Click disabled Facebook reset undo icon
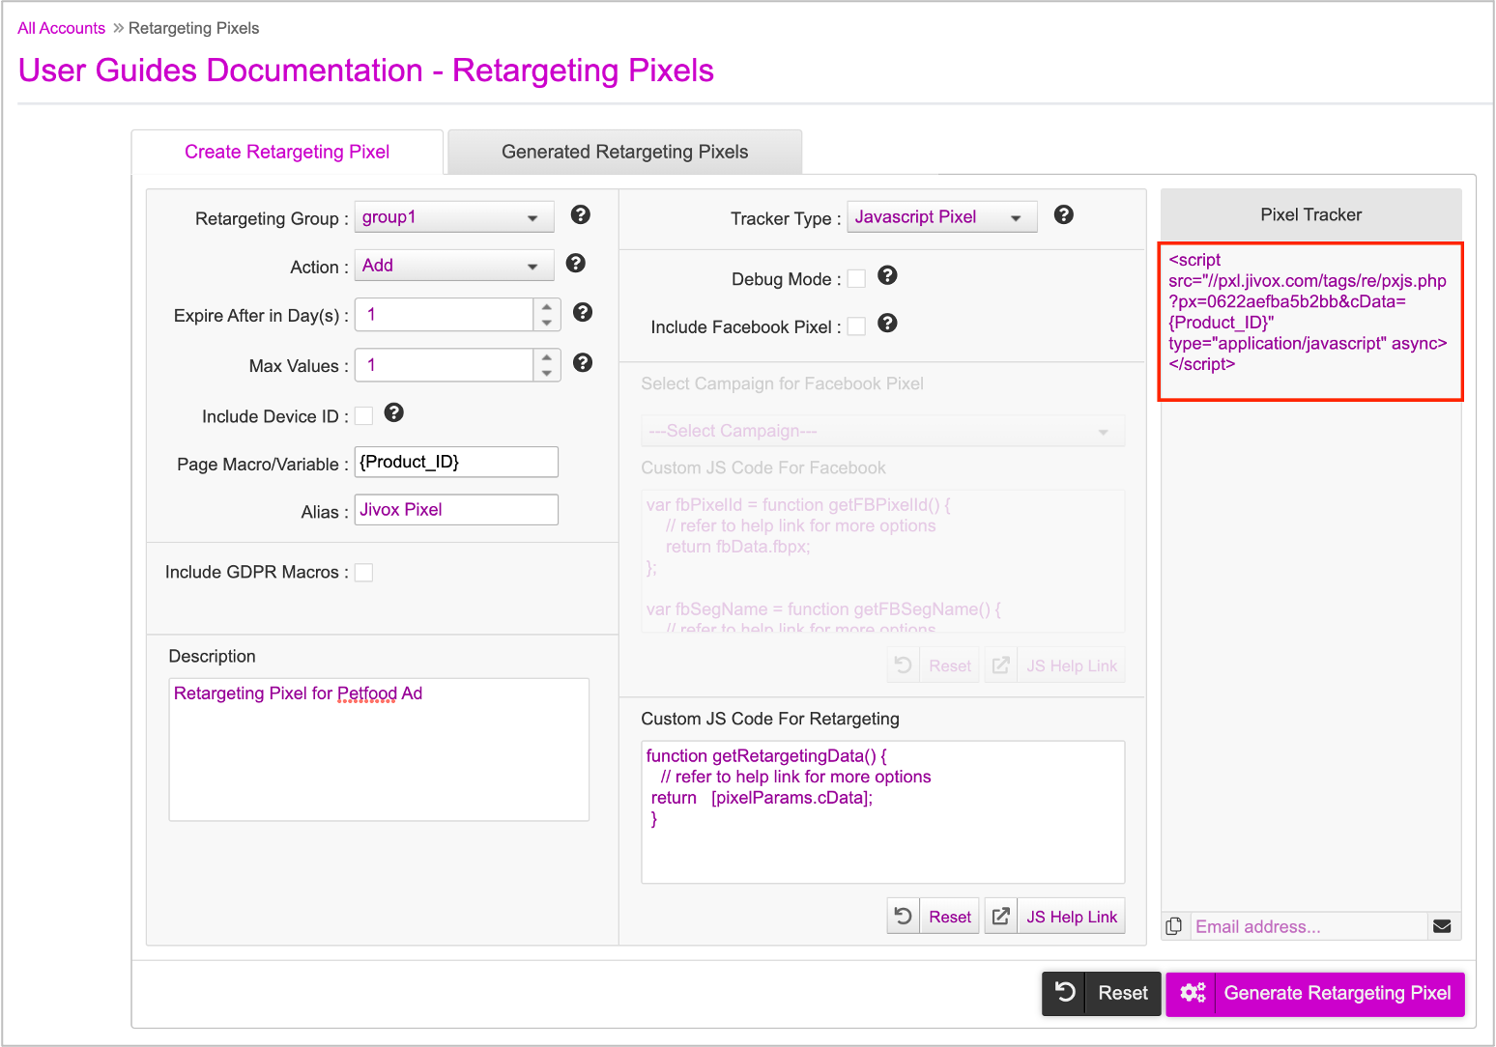 coord(904,665)
